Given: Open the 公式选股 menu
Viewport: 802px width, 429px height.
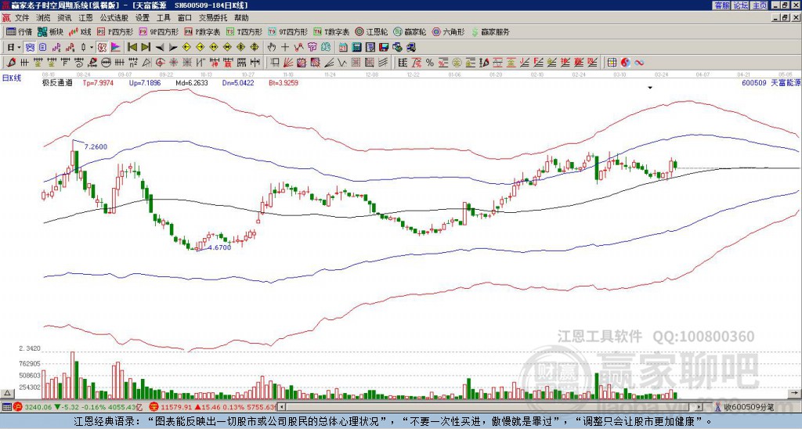Looking at the screenshot, I should [114, 18].
